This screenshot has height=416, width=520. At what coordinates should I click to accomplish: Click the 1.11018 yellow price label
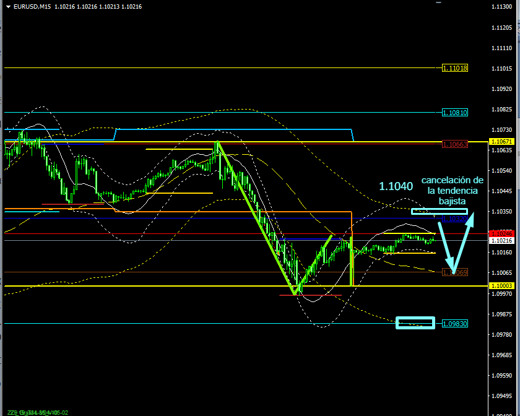[x=455, y=68]
